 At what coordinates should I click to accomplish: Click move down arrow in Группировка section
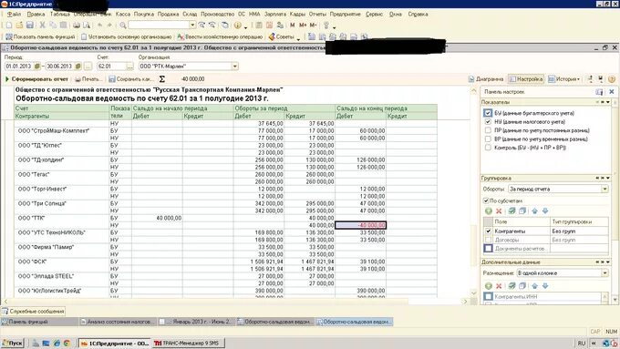pos(545,211)
